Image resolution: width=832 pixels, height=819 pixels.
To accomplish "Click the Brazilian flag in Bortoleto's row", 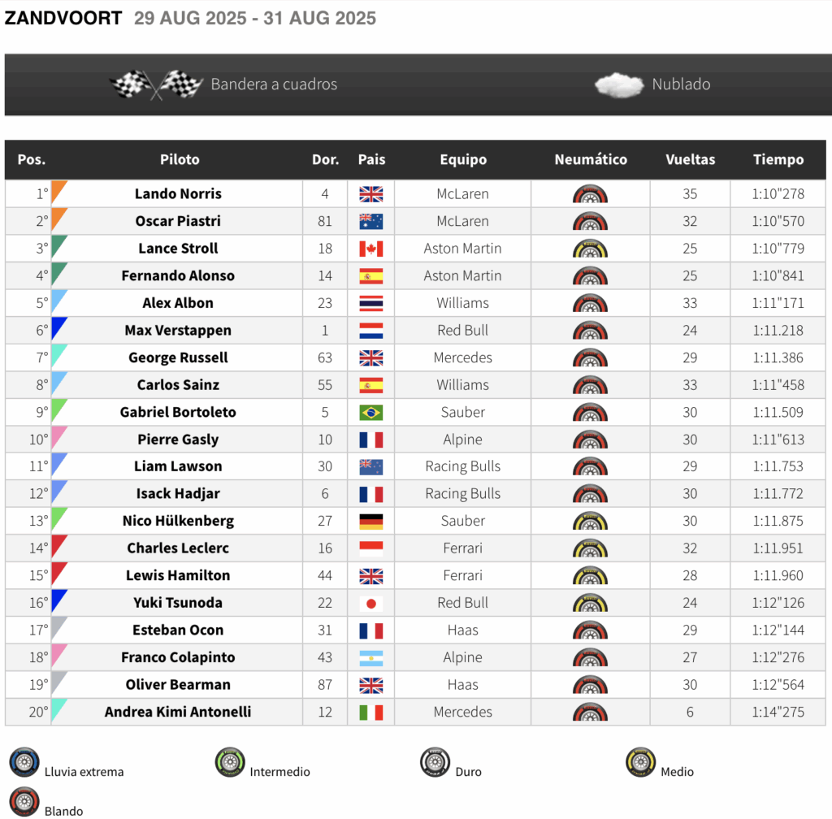I will [x=371, y=413].
